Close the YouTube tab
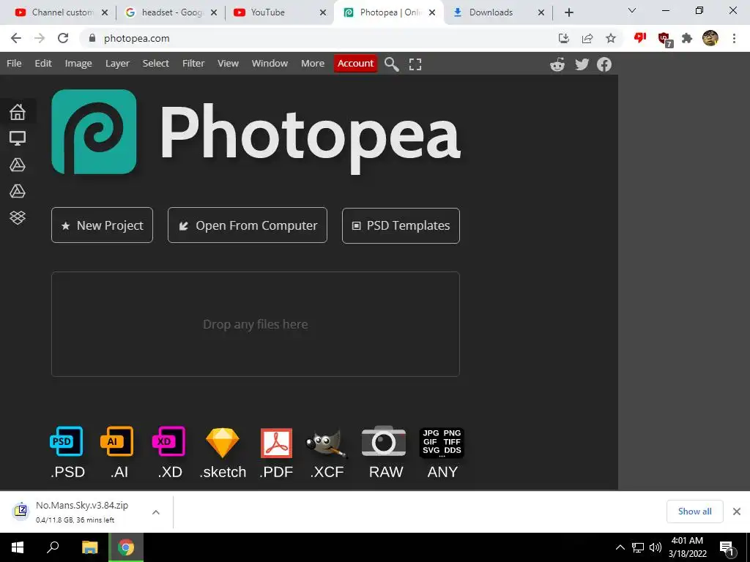 point(323,13)
